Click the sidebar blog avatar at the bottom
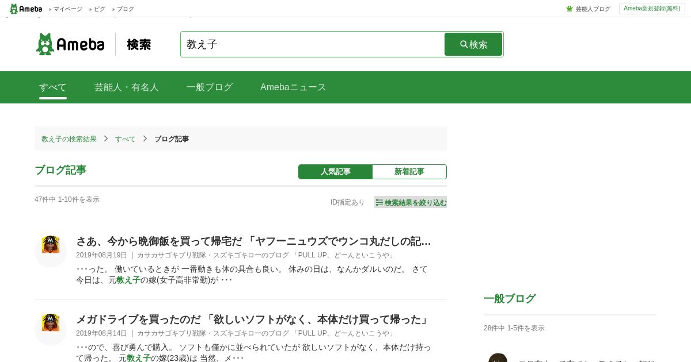The width and height of the screenshot is (691, 362). 498,359
